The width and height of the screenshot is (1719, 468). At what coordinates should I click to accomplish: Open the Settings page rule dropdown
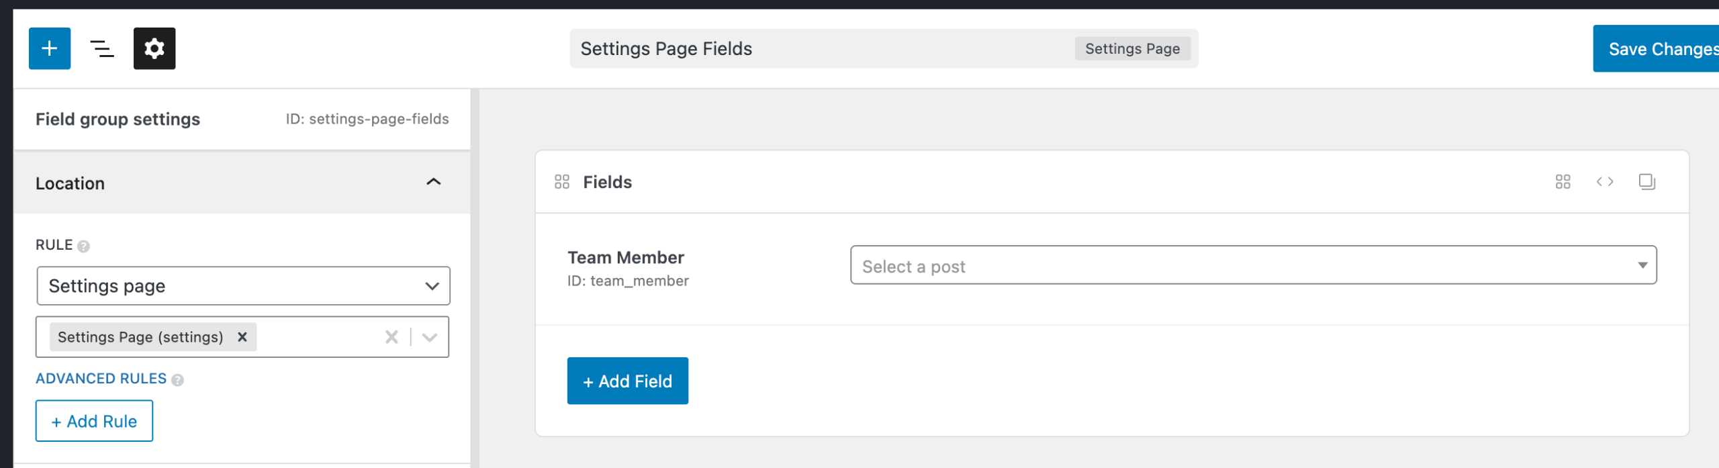click(x=243, y=286)
